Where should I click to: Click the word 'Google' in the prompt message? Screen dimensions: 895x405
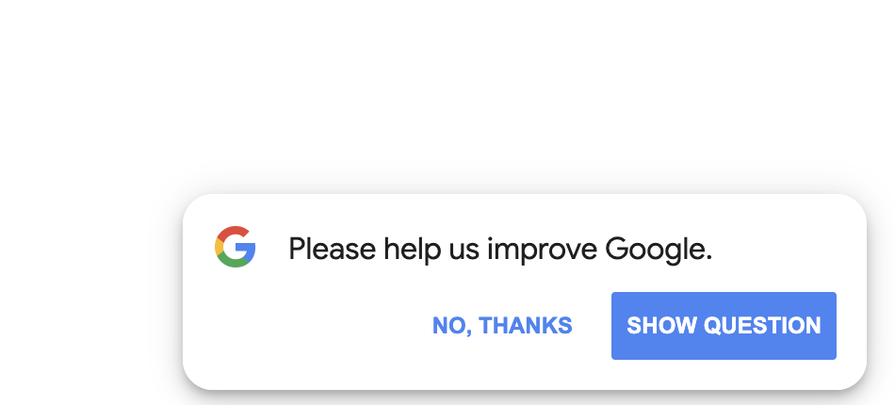tap(657, 250)
